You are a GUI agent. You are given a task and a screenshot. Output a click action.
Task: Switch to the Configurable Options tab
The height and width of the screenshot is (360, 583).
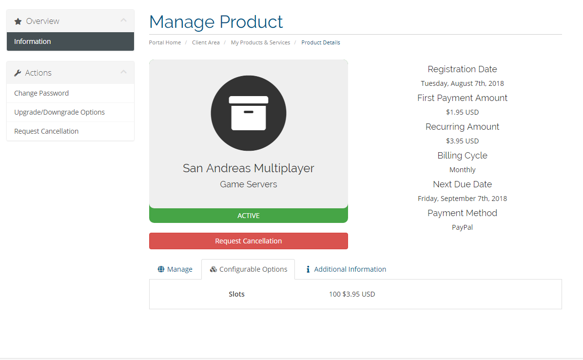[x=249, y=269]
